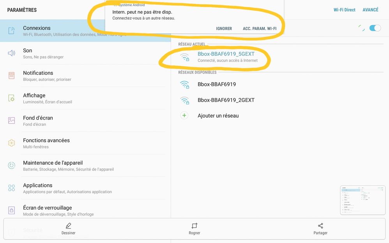
Task: Choose Ajouter un réseau
Action: click(280, 116)
